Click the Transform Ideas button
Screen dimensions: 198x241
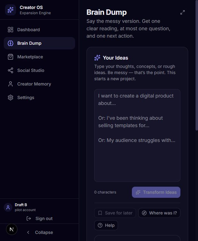(x=156, y=192)
